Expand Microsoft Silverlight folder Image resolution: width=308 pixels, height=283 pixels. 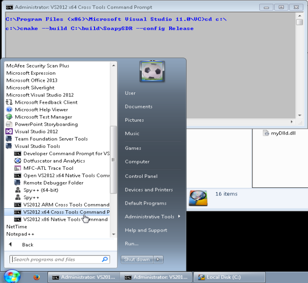[30, 88]
